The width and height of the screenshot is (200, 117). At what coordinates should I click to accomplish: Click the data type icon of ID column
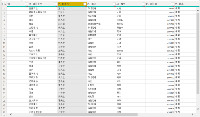point(8,4)
